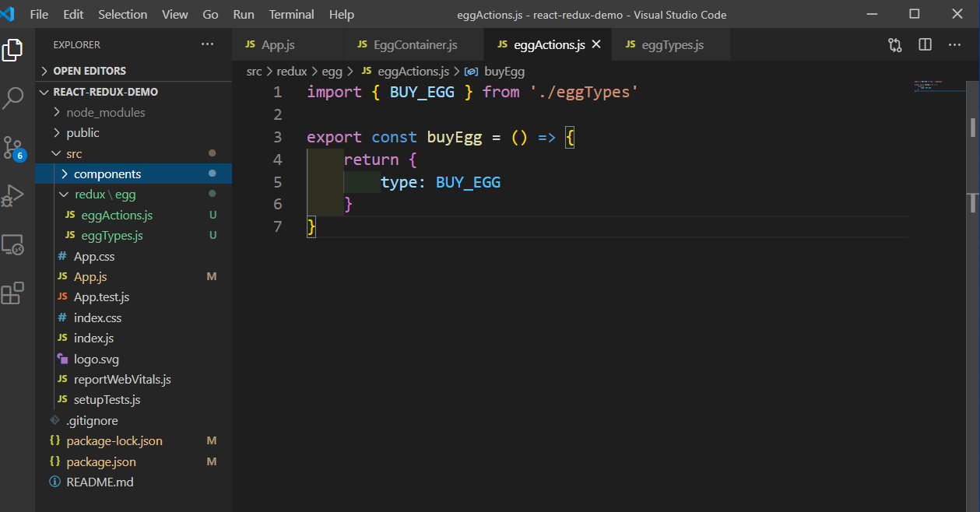
Task: Click buyEgg in the breadcrumb
Action: [504, 71]
